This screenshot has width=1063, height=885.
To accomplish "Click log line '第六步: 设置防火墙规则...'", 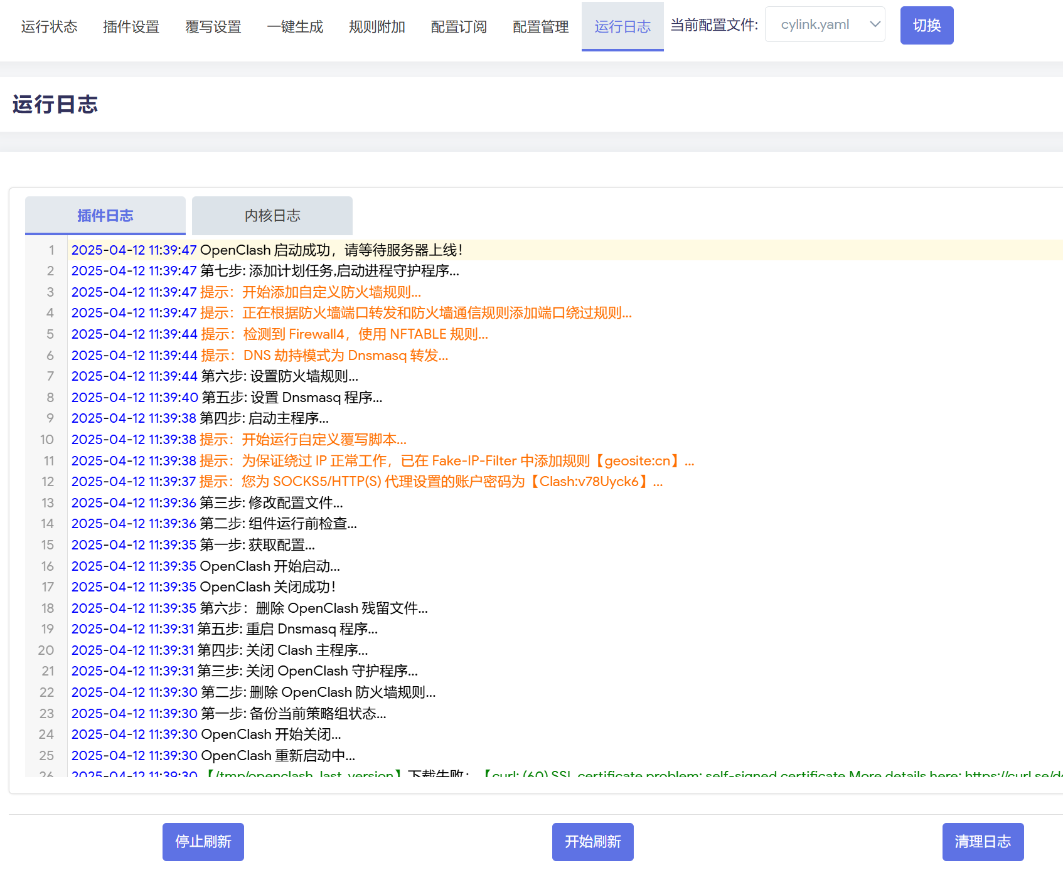I will click(215, 376).
